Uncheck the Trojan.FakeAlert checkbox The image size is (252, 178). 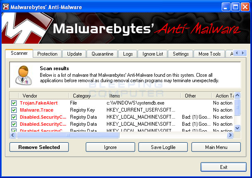point(14,103)
